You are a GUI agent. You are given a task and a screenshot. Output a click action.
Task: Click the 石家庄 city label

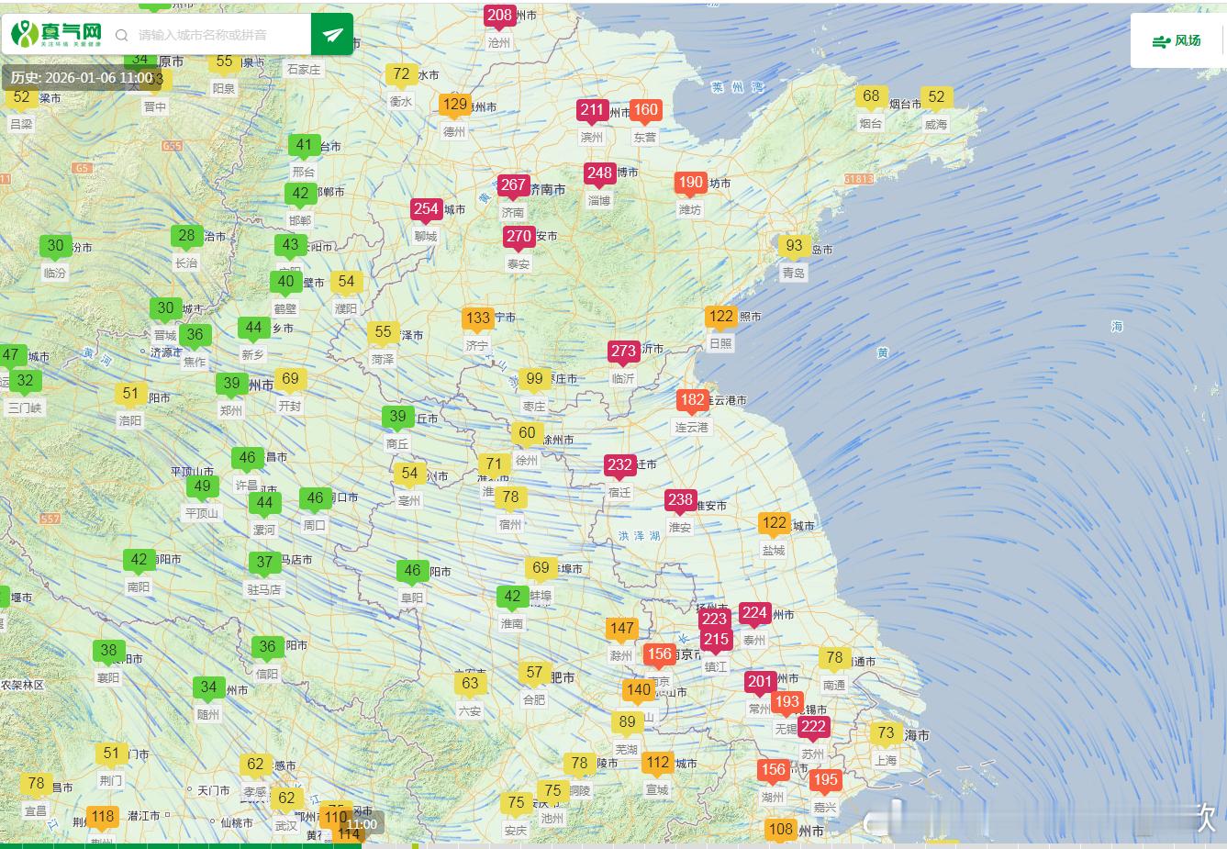tap(304, 70)
